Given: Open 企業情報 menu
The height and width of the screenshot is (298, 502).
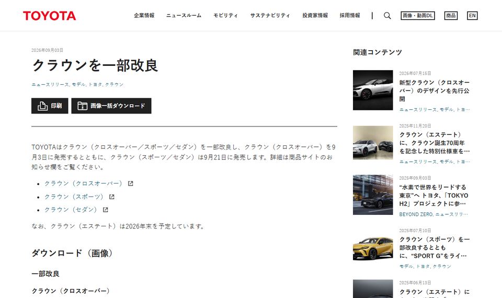Looking at the screenshot, I should [x=144, y=15].
